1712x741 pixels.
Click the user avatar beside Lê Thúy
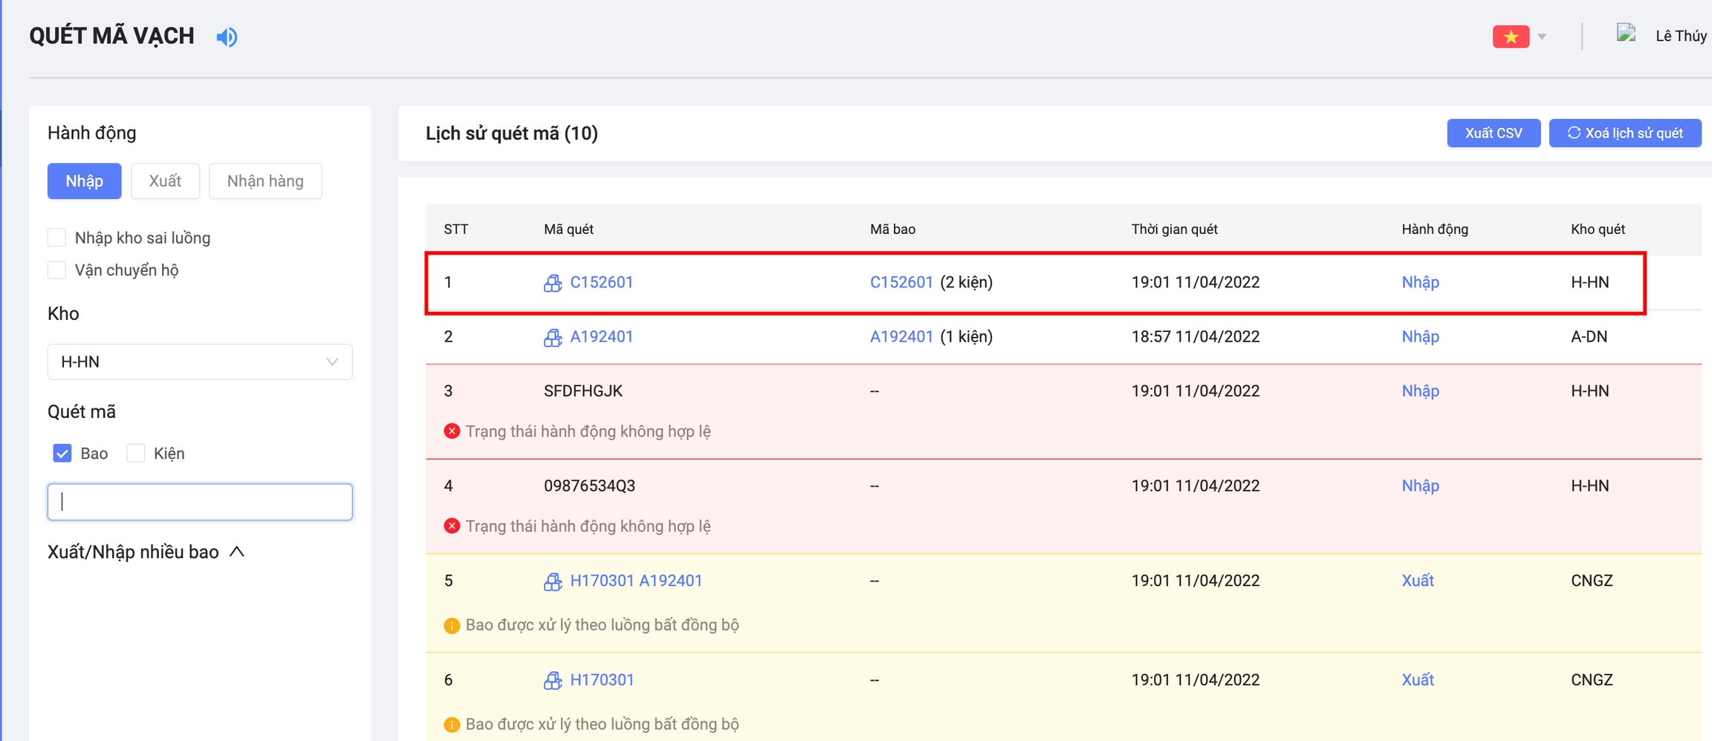(x=1626, y=33)
